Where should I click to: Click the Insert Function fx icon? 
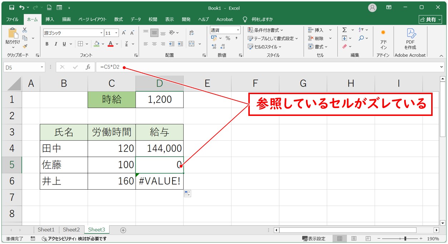[x=88, y=67]
